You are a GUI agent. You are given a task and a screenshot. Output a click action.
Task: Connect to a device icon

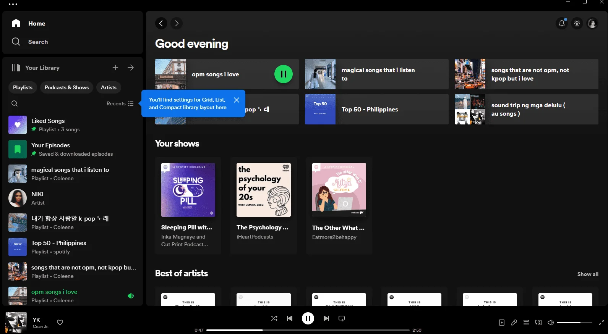[538, 323]
